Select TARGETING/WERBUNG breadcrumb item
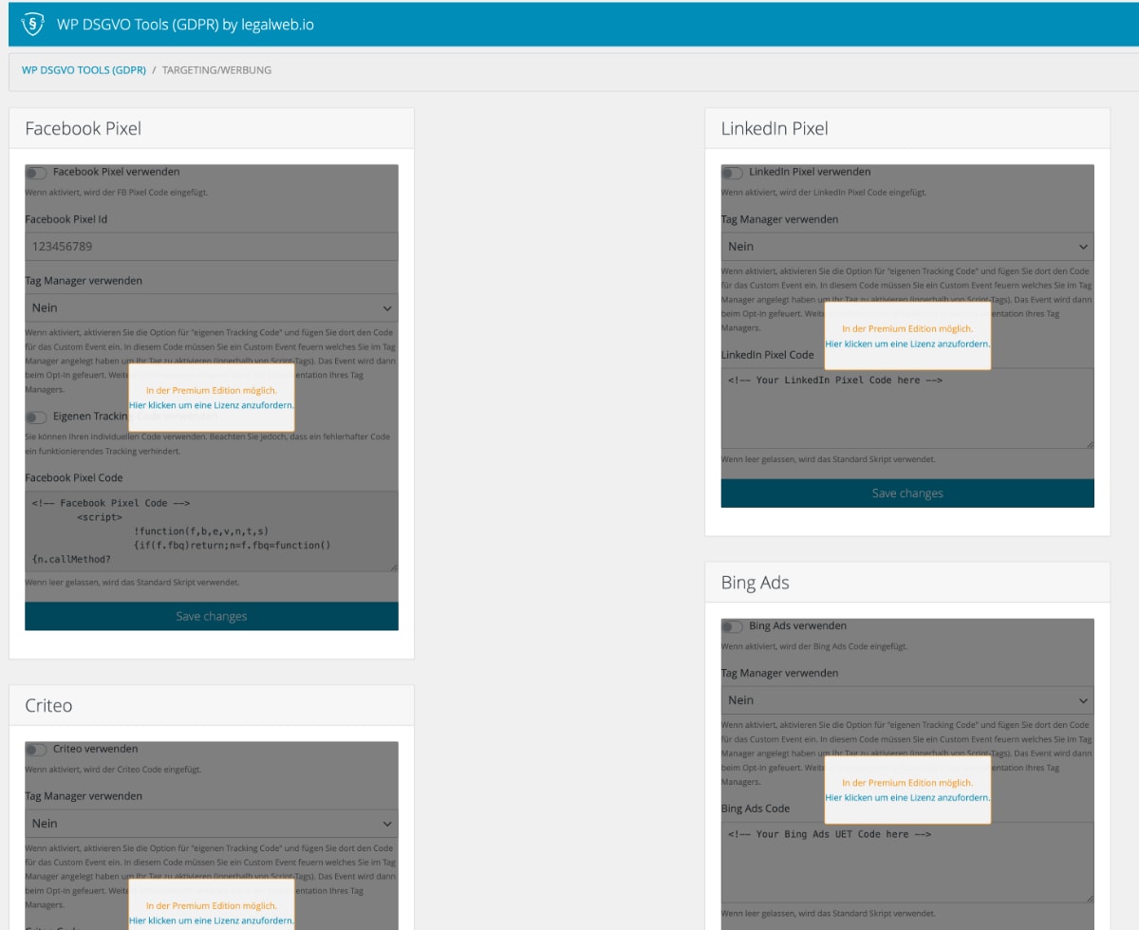Viewport: 1139px width, 930px height. 216,70
